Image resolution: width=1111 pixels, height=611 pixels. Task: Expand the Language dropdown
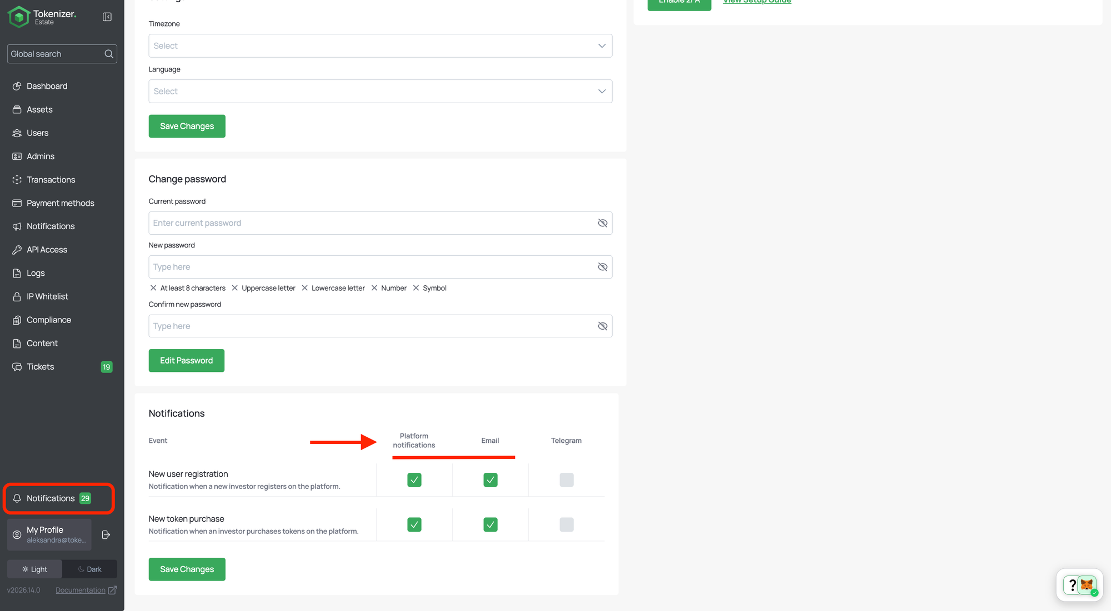tap(380, 92)
